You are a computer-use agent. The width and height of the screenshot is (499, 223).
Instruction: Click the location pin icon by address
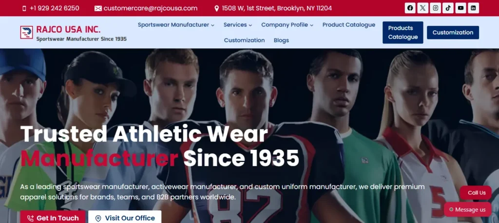click(x=216, y=8)
